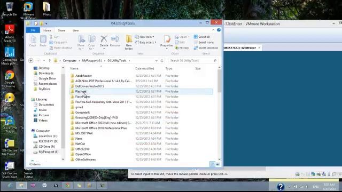Open the Explorer help icon

pos(219,30)
